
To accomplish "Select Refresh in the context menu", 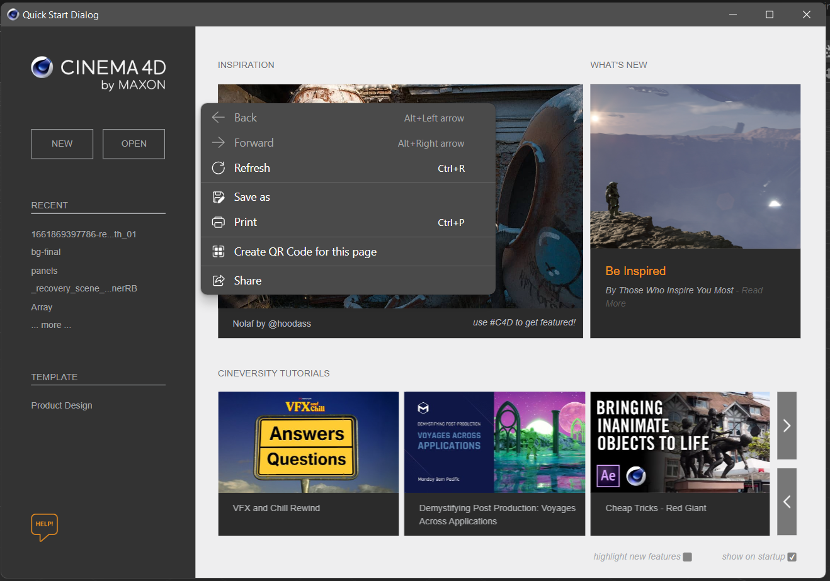I will [x=348, y=168].
